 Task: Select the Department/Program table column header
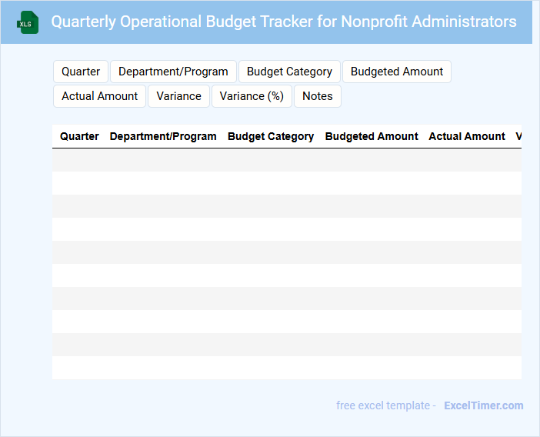tap(163, 136)
